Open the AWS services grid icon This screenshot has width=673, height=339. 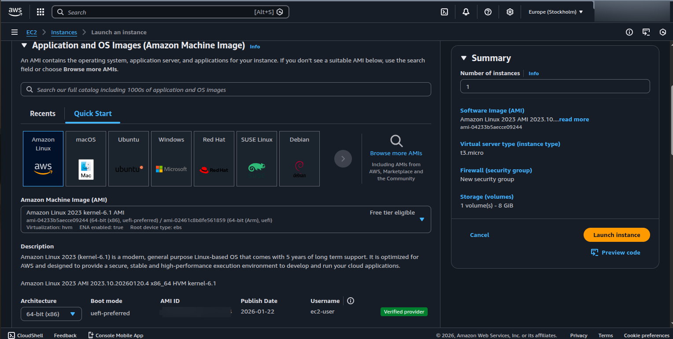tap(40, 12)
